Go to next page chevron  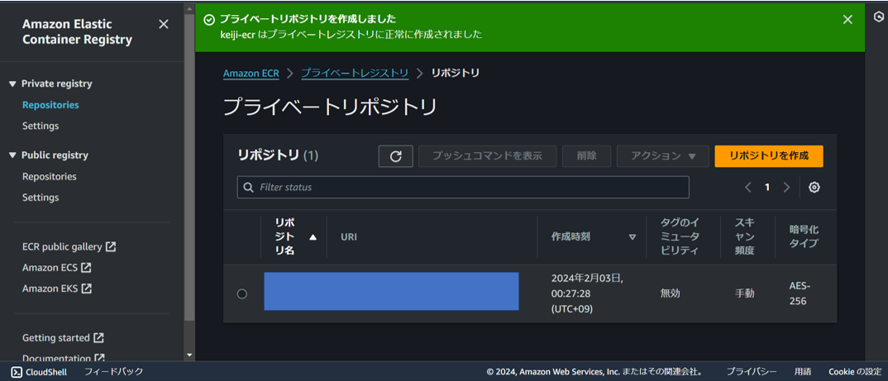click(786, 188)
